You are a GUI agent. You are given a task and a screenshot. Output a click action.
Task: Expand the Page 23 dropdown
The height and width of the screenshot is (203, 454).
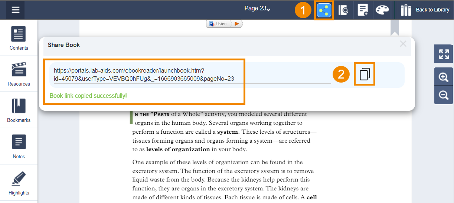[x=257, y=9]
